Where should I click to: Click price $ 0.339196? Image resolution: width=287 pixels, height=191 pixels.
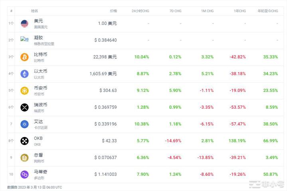(x=106, y=124)
